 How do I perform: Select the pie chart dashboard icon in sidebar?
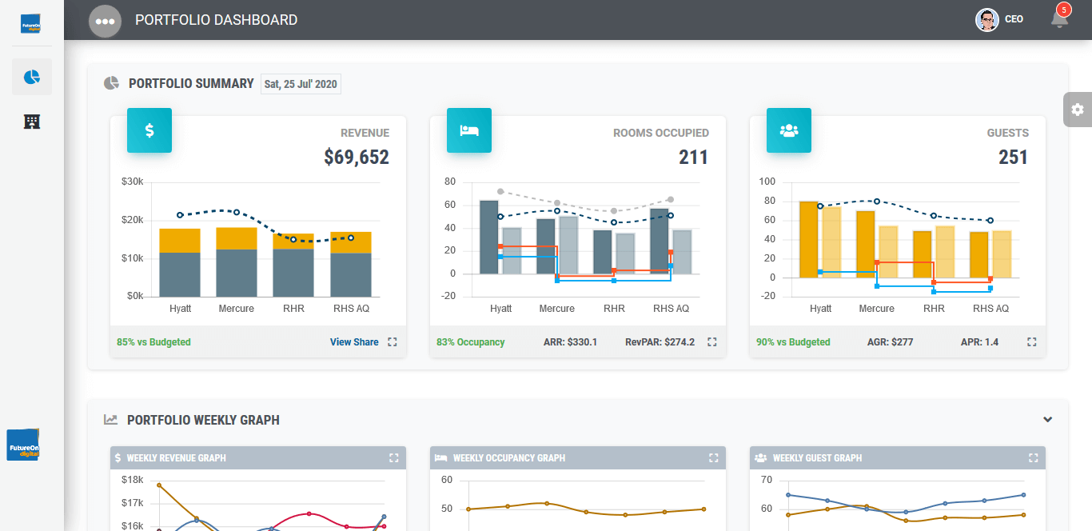[32, 77]
